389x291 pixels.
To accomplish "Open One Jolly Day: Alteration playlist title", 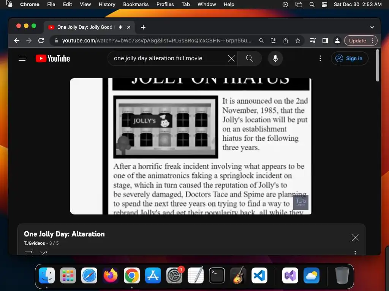I will [64, 234].
